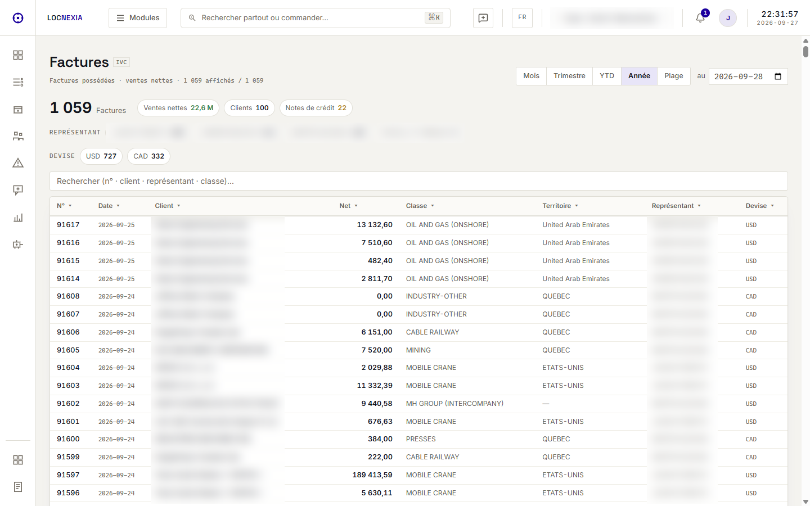Click the end date field 2026-09-28

click(748, 76)
